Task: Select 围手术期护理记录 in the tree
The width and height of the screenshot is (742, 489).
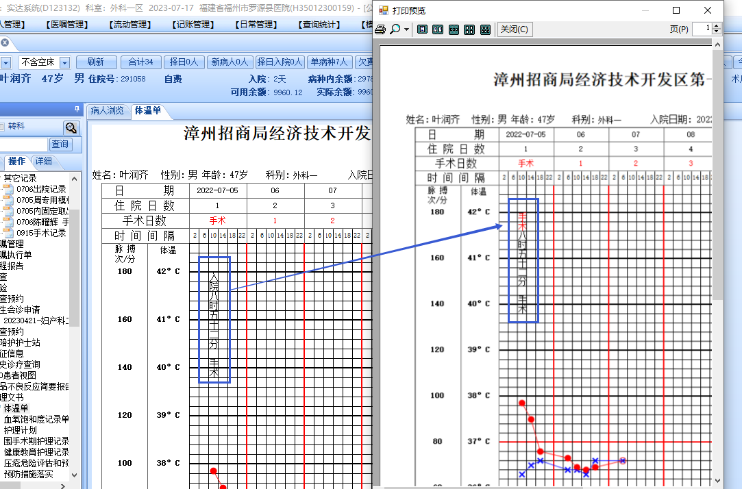Action: 36,441
